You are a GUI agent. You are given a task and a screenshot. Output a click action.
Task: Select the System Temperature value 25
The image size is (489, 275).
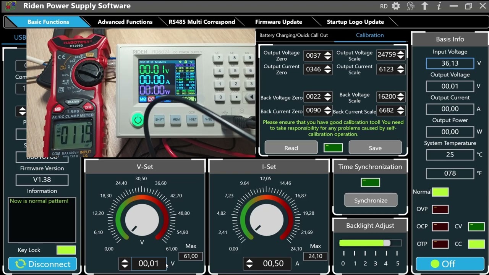[x=450, y=155]
